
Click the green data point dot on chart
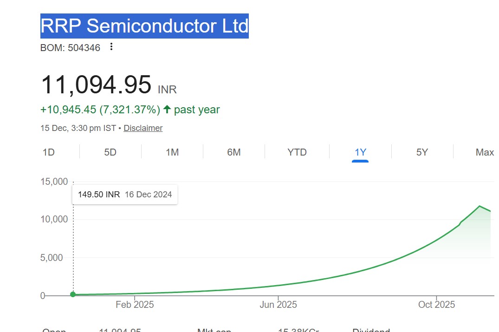73,294
